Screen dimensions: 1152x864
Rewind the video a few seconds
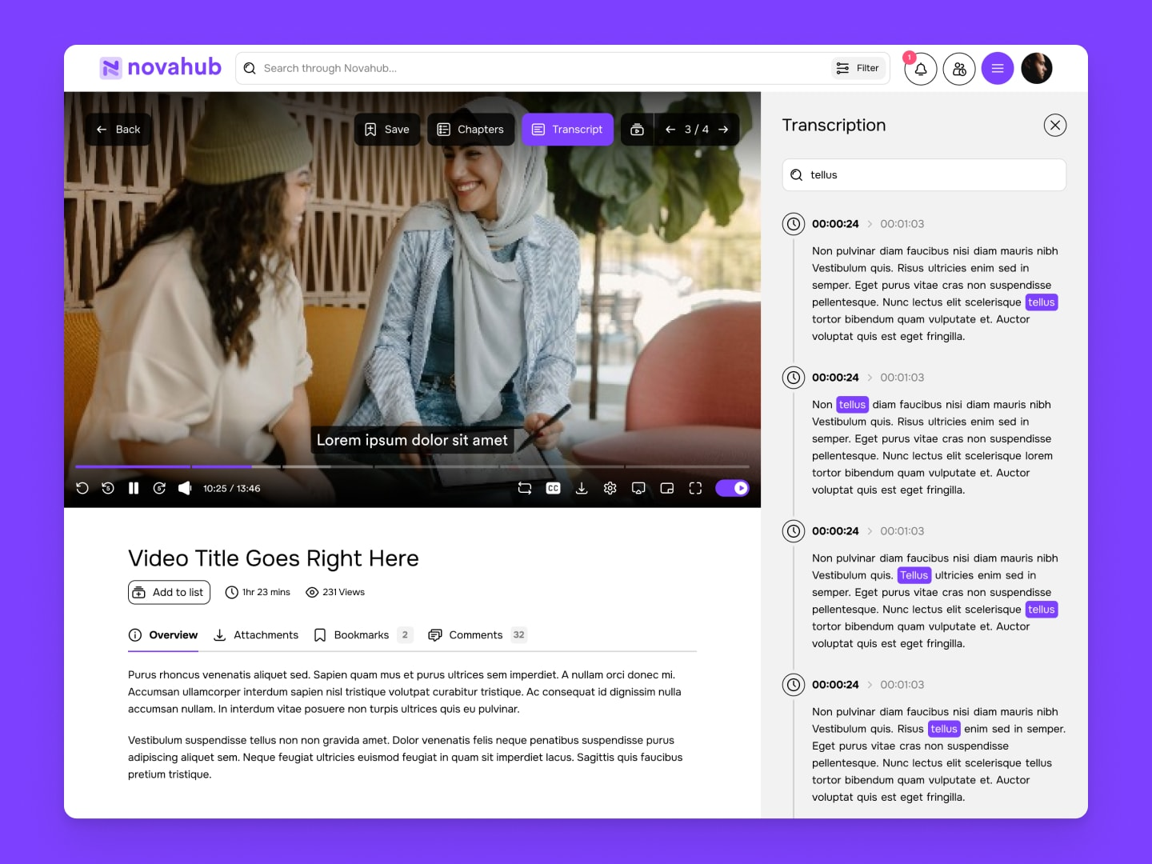(x=108, y=488)
